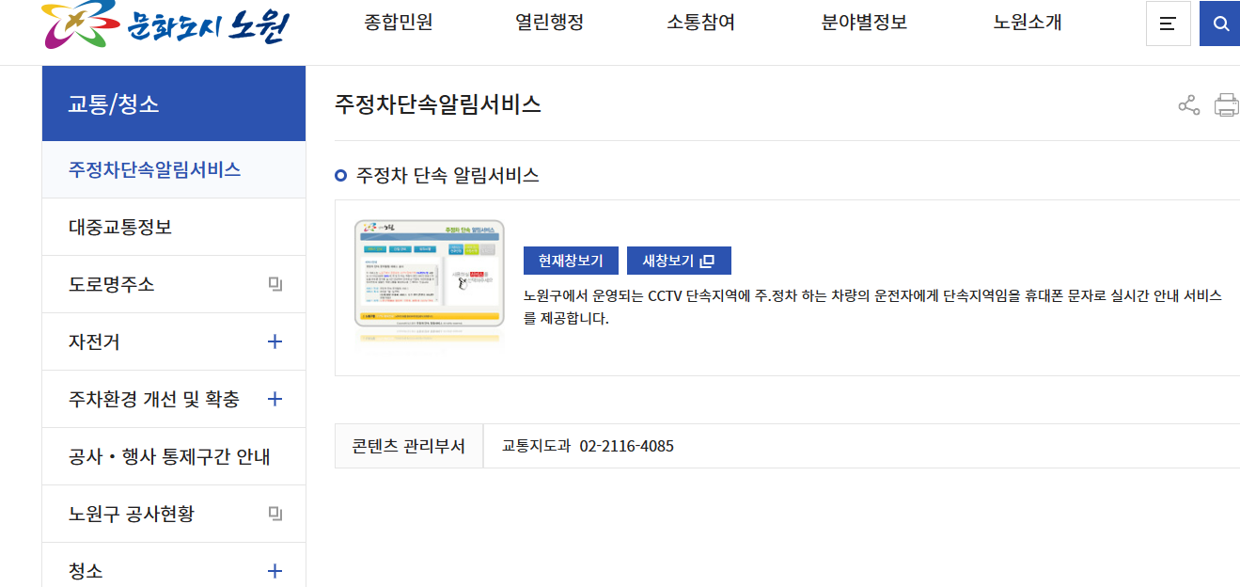Viewport: 1240px width, 587px height.
Task: Click the 교통지도과 02-2116-4085 contact text
Action: pos(588,446)
